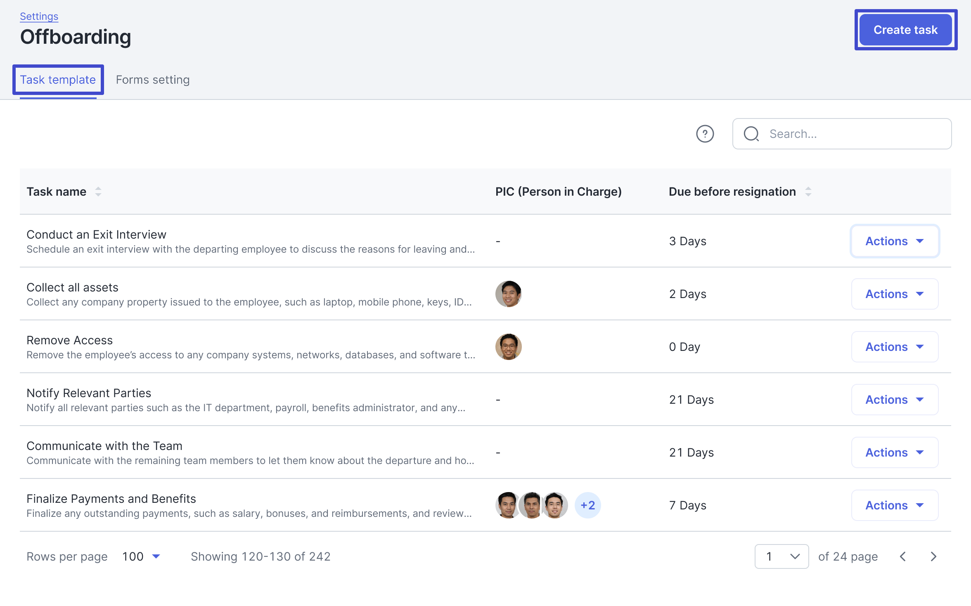Click first avatar in Finalize Payments row
This screenshot has height=606, width=971.
(507, 505)
